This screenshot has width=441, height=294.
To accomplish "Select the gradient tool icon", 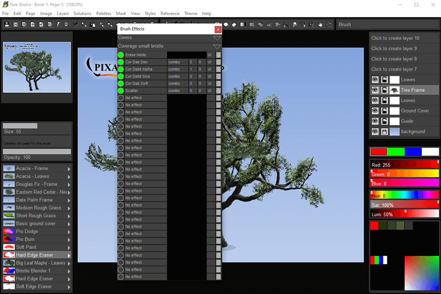I will click(243, 24).
